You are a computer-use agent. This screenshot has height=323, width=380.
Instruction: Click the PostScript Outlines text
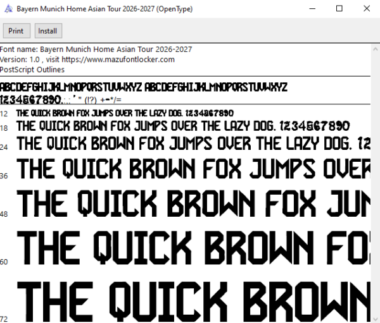(32, 70)
